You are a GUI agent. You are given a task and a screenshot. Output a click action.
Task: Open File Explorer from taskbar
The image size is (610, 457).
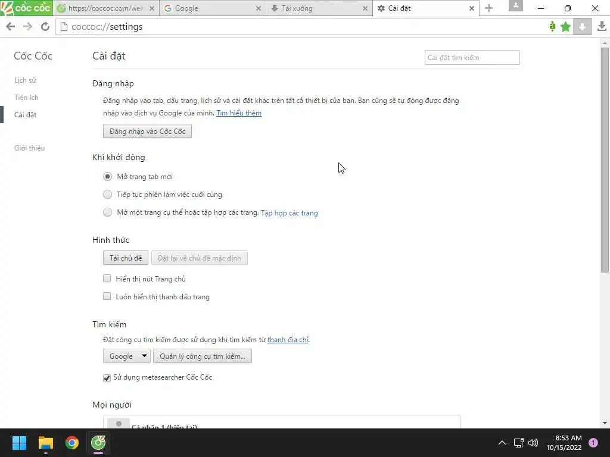(x=45, y=443)
